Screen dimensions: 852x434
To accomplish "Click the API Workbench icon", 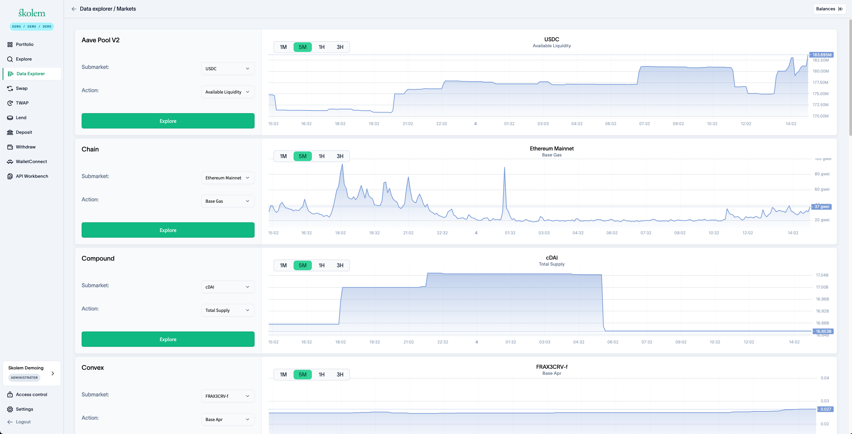I will [x=10, y=176].
